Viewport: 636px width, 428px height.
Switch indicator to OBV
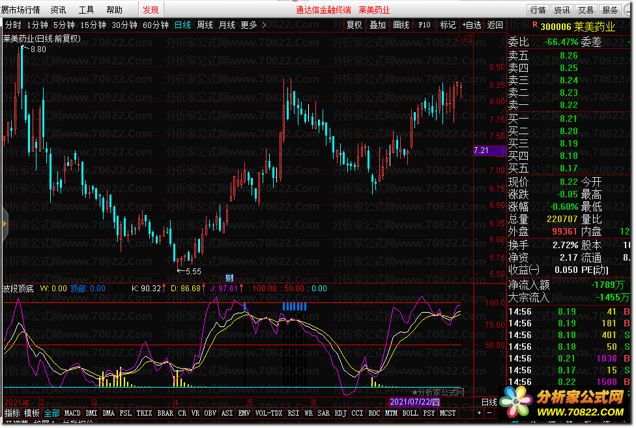coord(210,413)
